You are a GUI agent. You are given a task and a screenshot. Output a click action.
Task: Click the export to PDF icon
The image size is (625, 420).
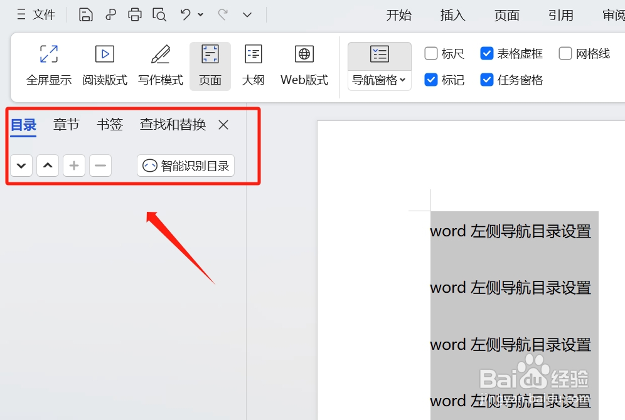[110, 15]
